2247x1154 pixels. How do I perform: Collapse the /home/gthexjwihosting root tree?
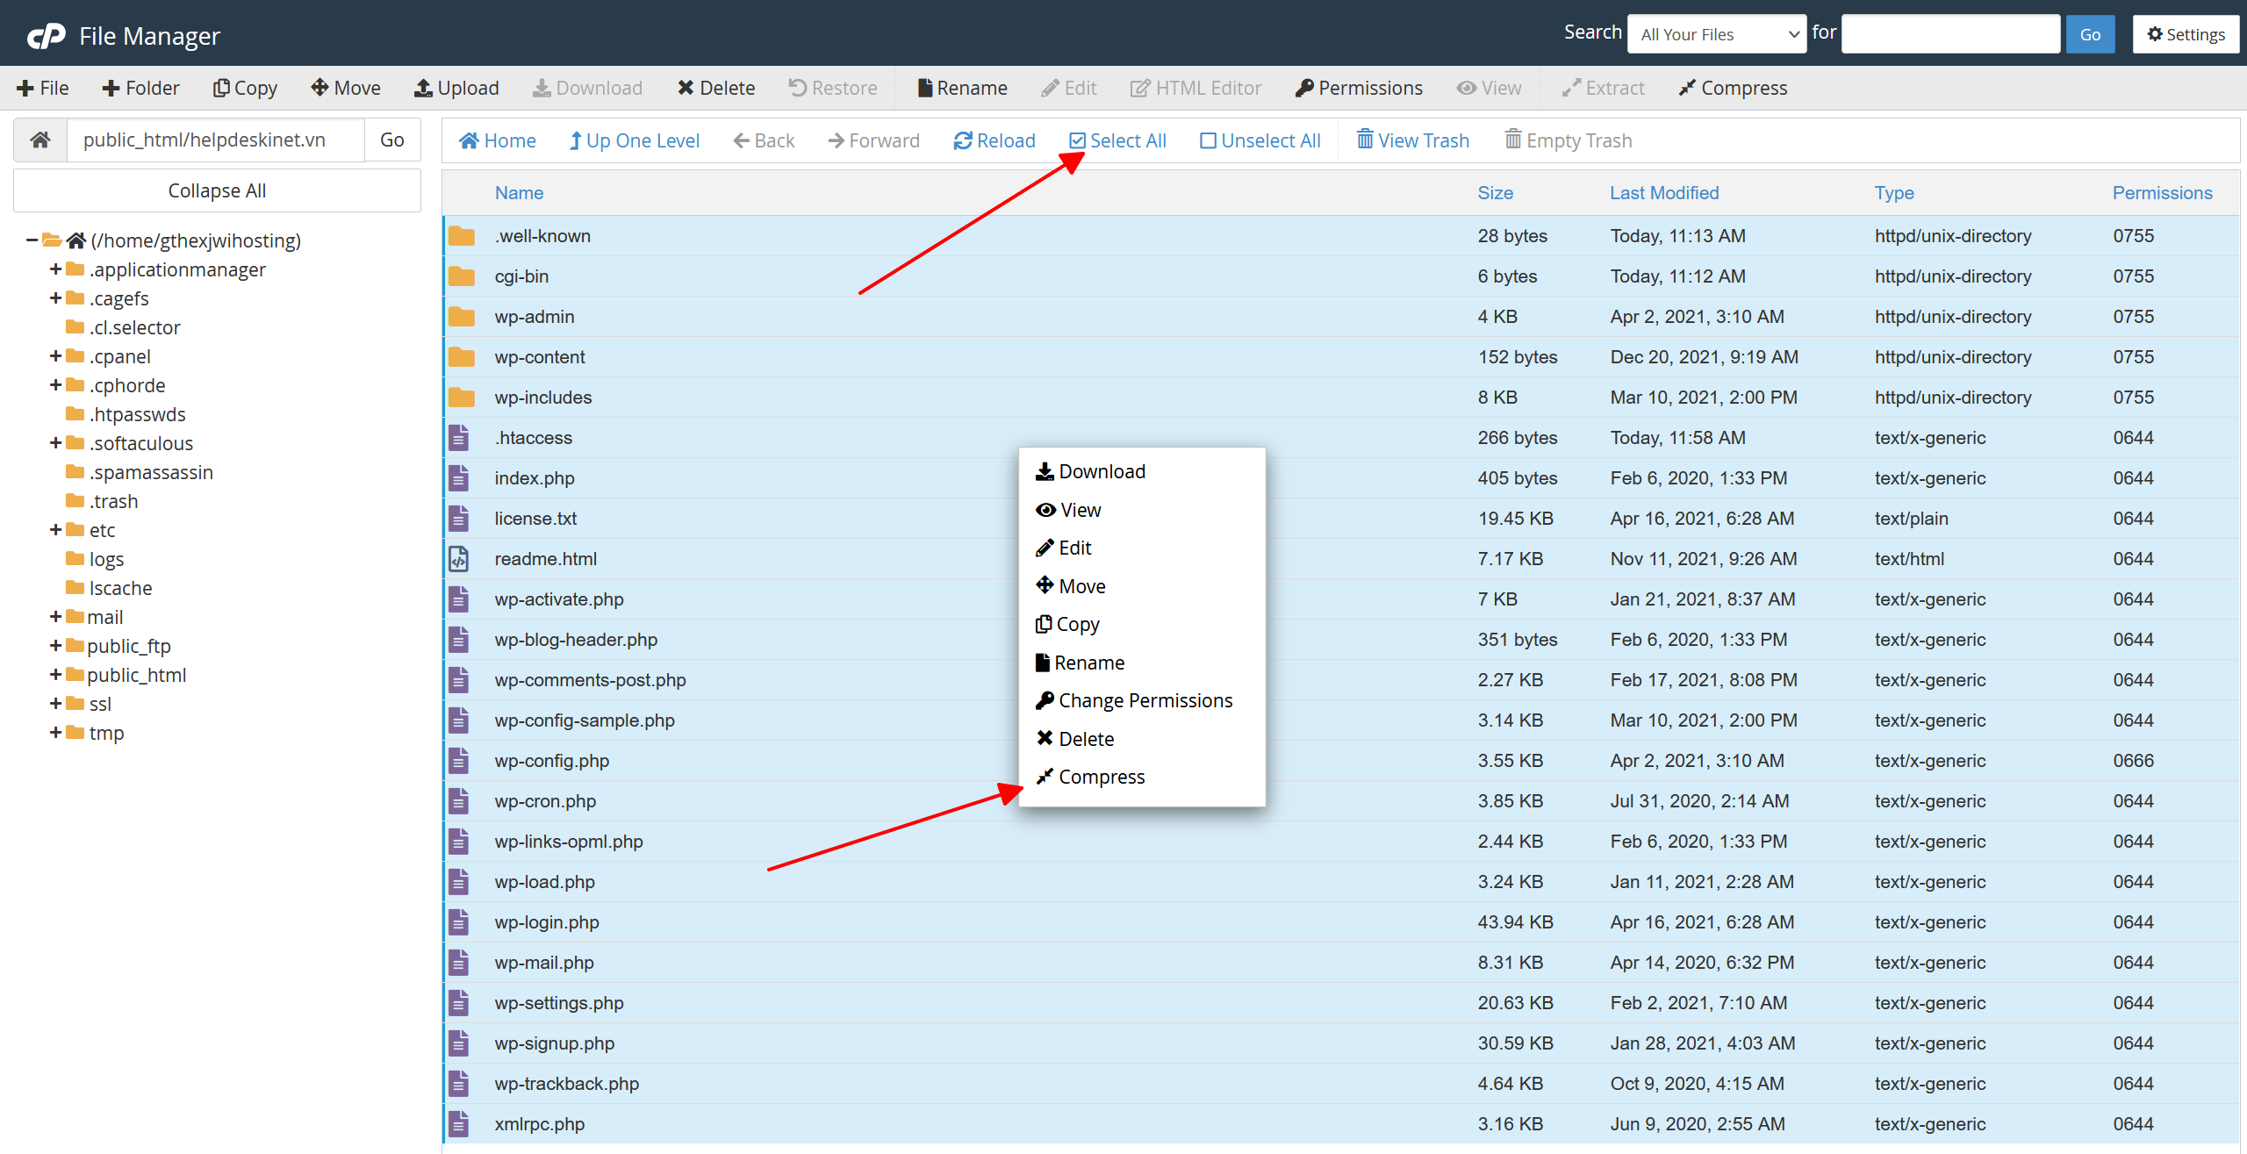click(32, 240)
